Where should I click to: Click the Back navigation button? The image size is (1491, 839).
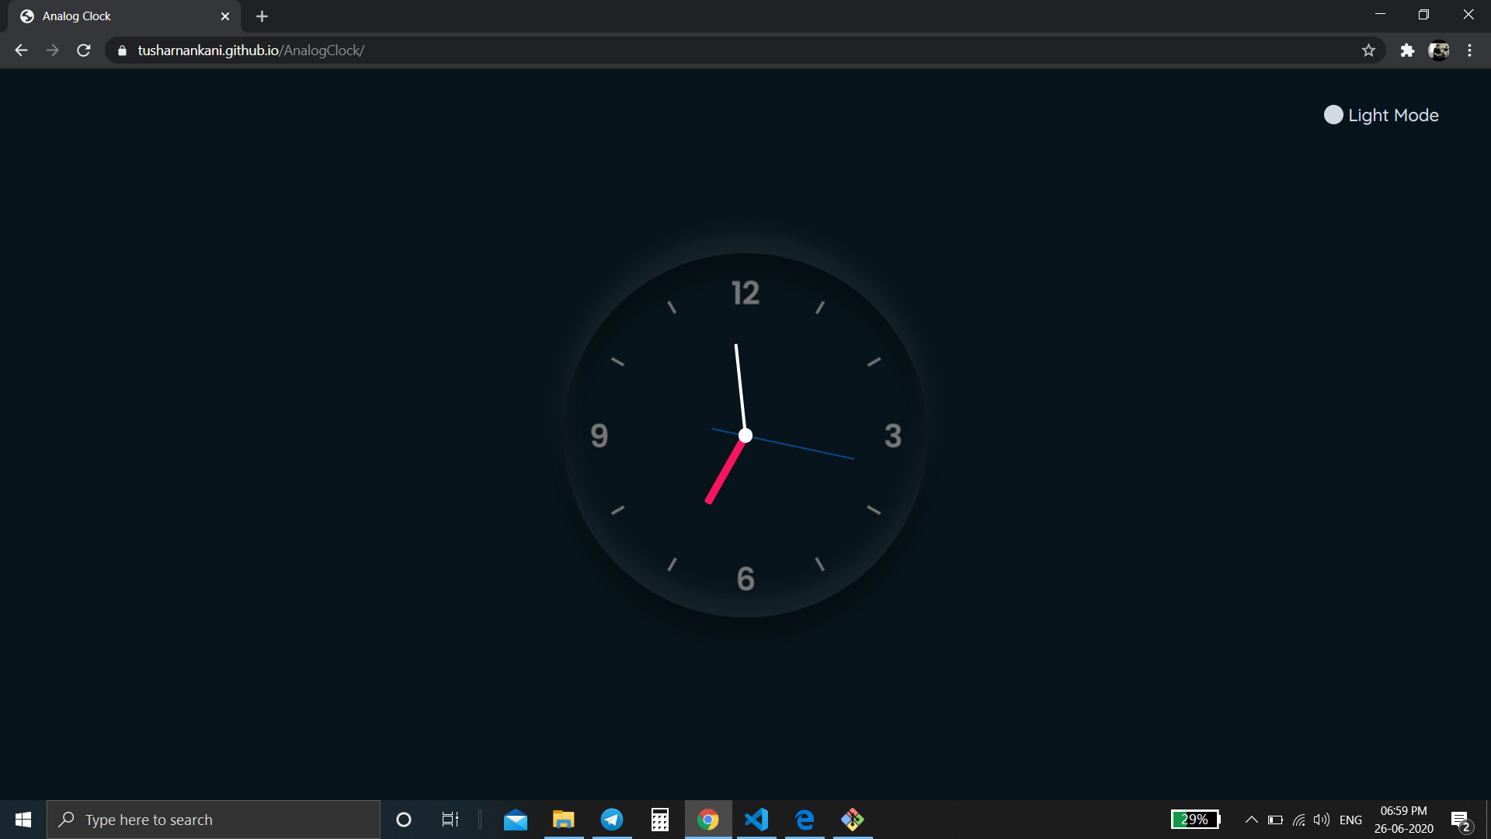tap(20, 50)
